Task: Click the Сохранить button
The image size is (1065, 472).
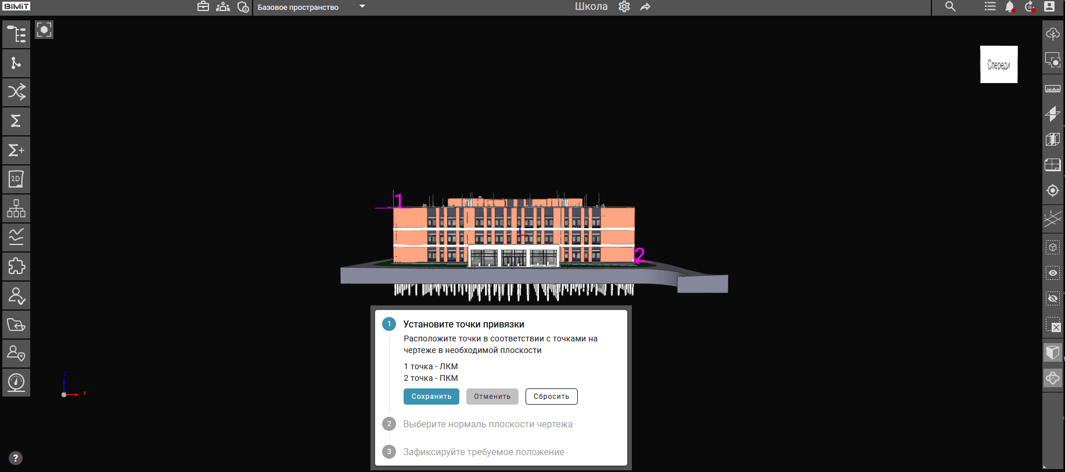Action: point(431,397)
